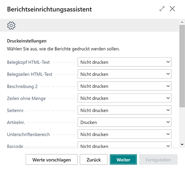This screenshot has width=185, height=172.
Task: Click the Artikelnr. field label
Action: pyautogui.click(x=16, y=123)
